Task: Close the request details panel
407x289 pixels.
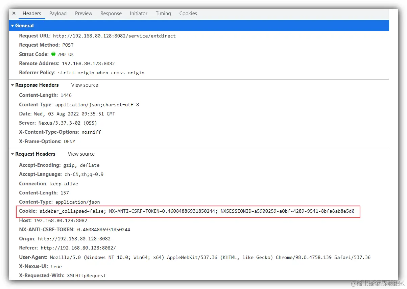Action: [14, 14]
